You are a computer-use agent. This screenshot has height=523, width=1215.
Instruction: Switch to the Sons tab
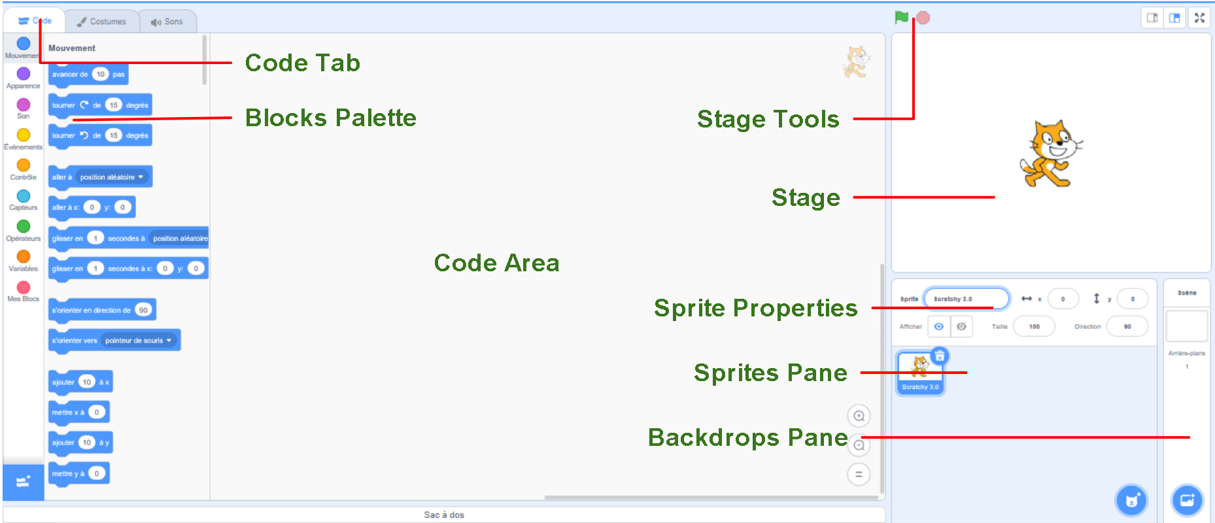point(167,22)
